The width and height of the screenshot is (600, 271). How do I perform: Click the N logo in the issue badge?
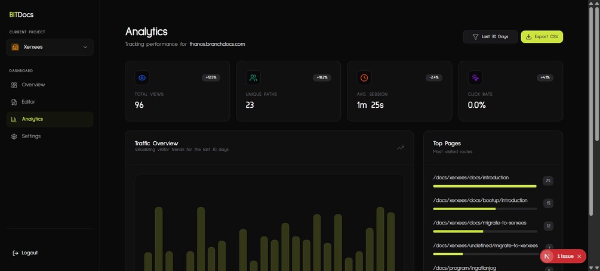point(547,257)
